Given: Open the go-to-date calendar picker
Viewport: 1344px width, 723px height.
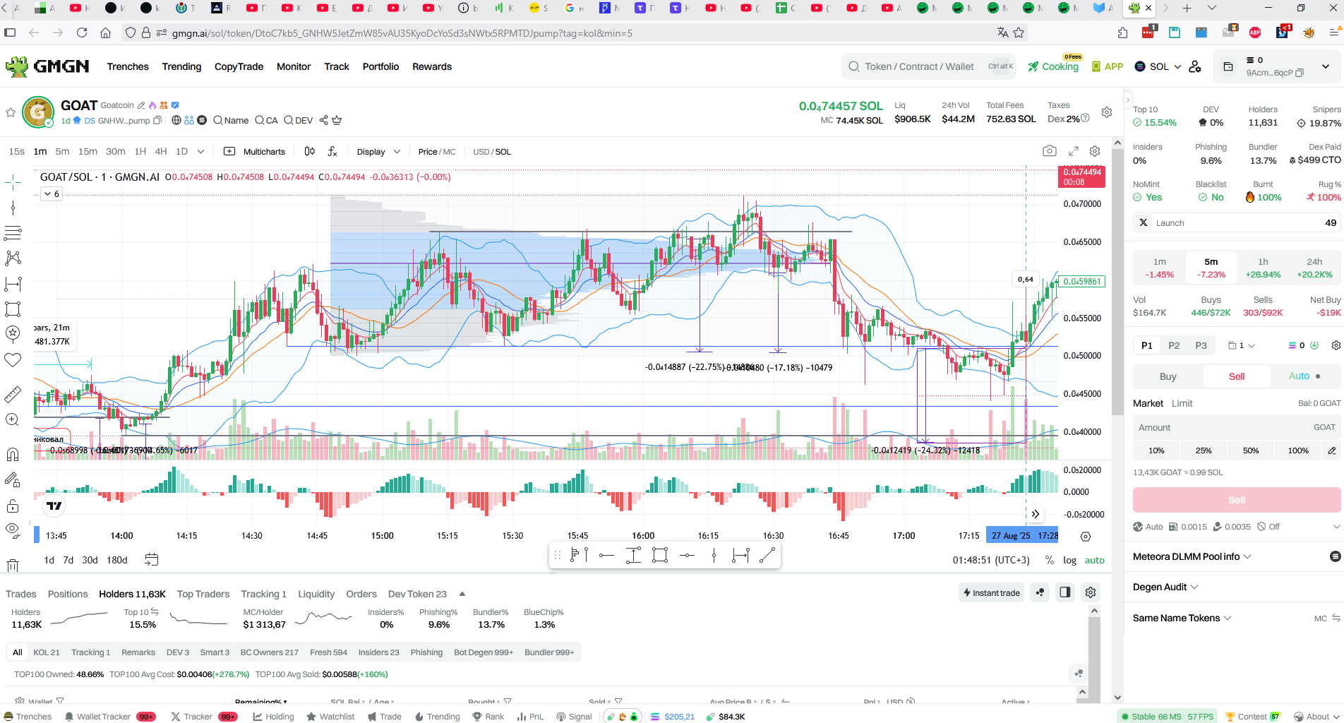Looking at the screenshot, I should pyautogui.click(x=152, y=560).
